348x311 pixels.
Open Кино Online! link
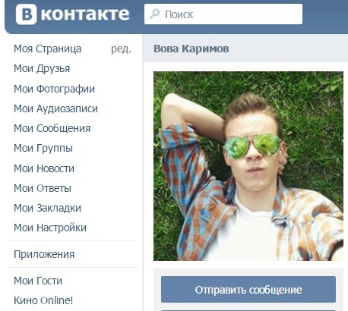[x=43, y=300]
